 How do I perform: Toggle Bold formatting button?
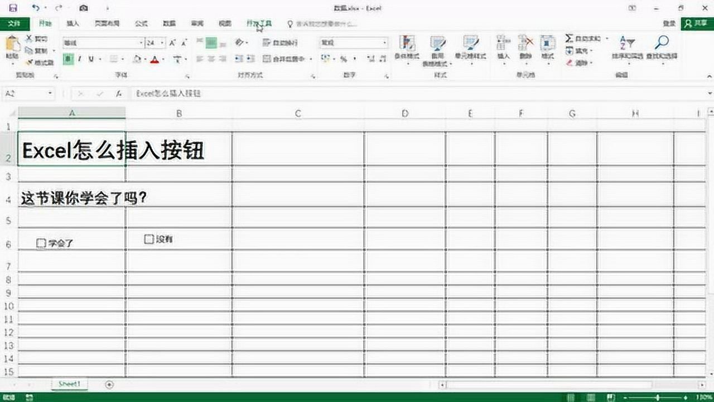68,59
